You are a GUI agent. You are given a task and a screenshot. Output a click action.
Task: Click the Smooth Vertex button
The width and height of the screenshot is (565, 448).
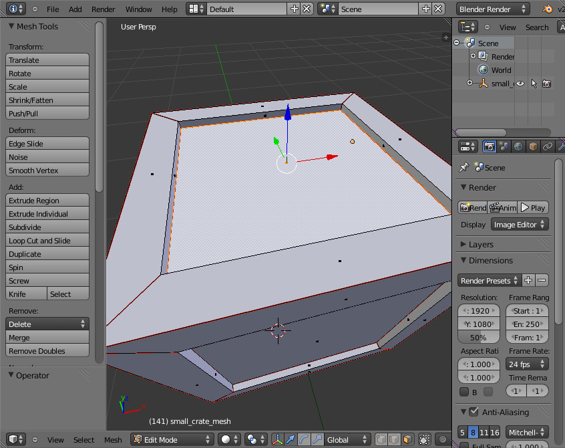(x=47, y=171)
